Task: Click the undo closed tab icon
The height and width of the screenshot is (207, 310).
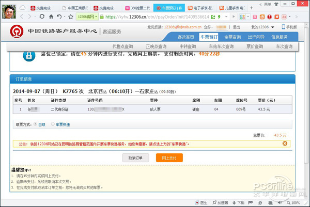Action: tap(59, 17)
